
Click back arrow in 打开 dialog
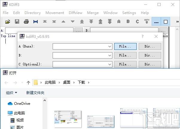coord(6,82)
